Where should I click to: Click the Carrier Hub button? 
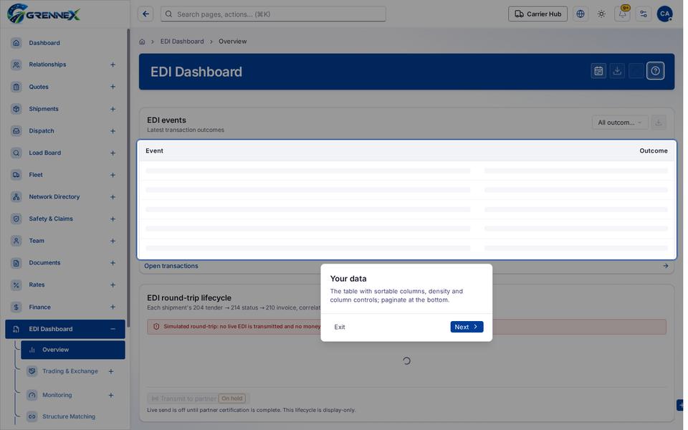[x=537, y=14]
